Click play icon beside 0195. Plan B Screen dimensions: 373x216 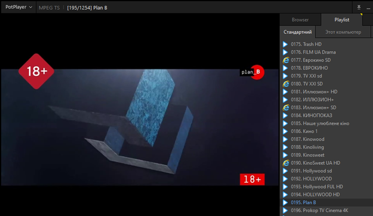pyautogui.click(x=285, y=203)
